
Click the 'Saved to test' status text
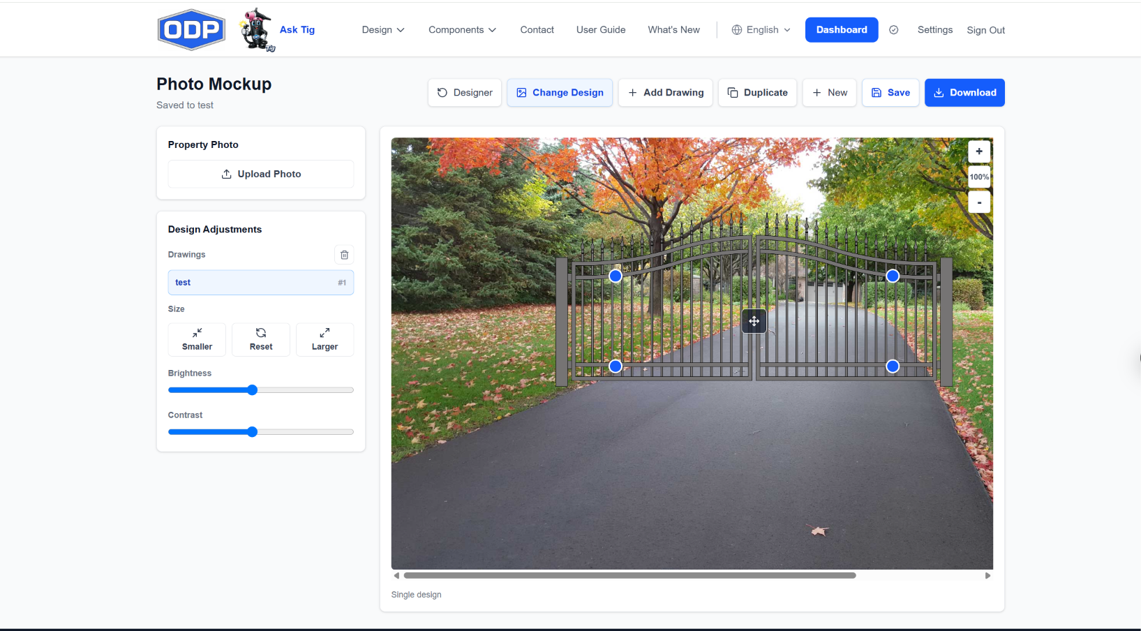[x=185, y=105]
